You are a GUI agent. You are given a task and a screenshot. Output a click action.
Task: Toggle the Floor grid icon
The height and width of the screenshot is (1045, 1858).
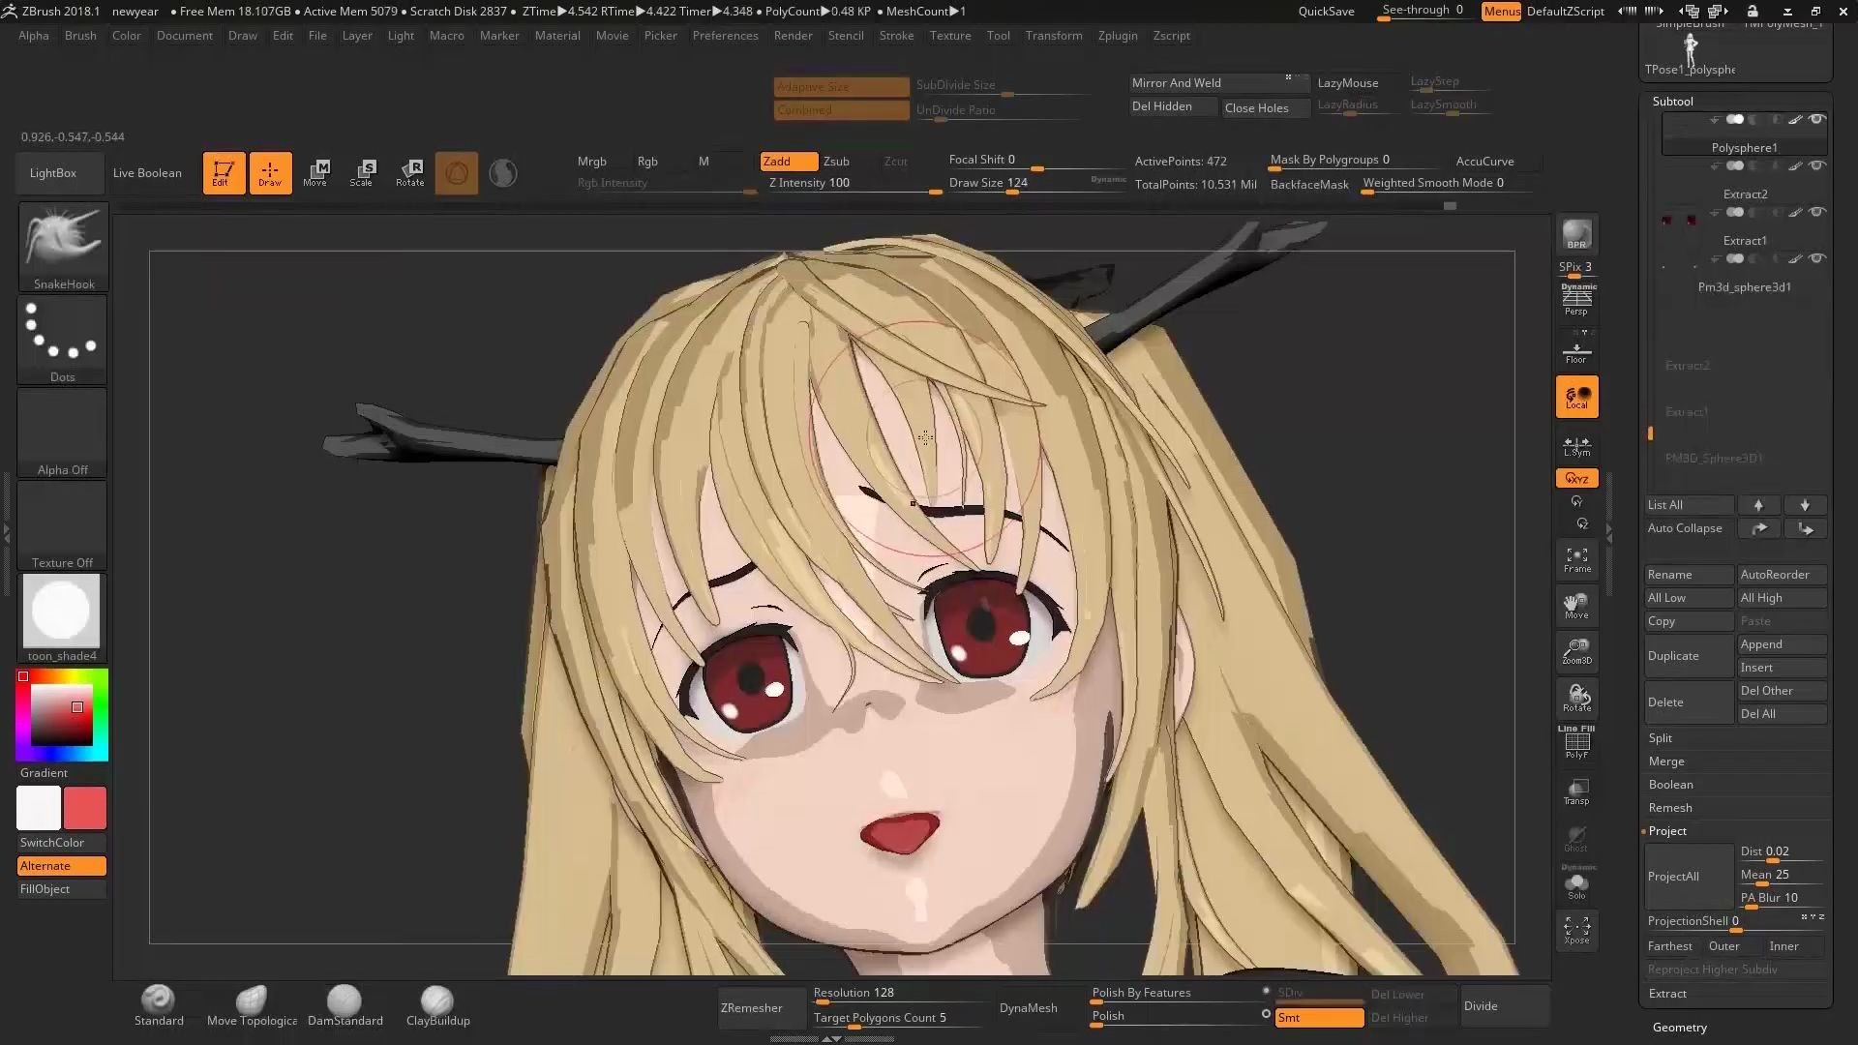(x=1576, y=352)
